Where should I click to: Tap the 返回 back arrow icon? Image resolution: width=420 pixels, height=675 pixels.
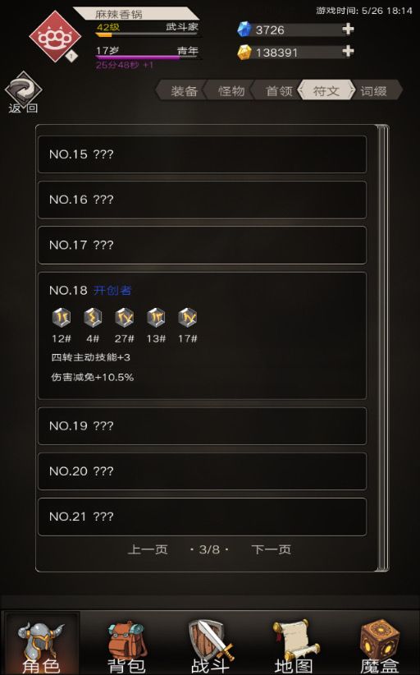(23, 89)
